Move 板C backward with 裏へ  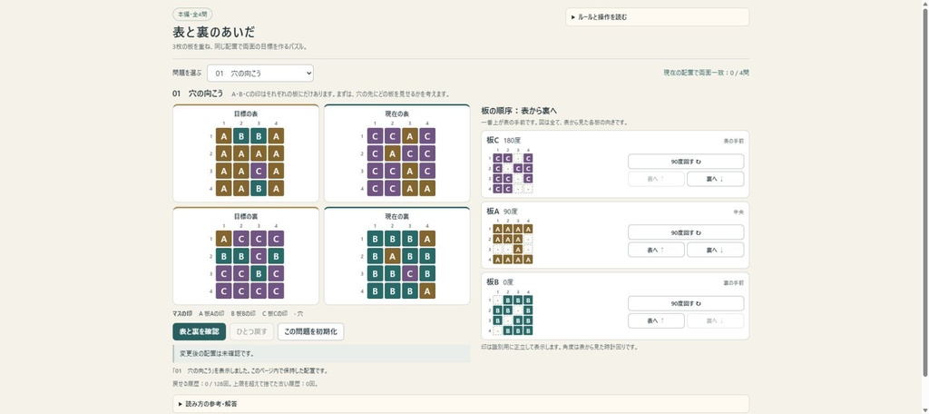pyautogui.click(x=715, y=179)
